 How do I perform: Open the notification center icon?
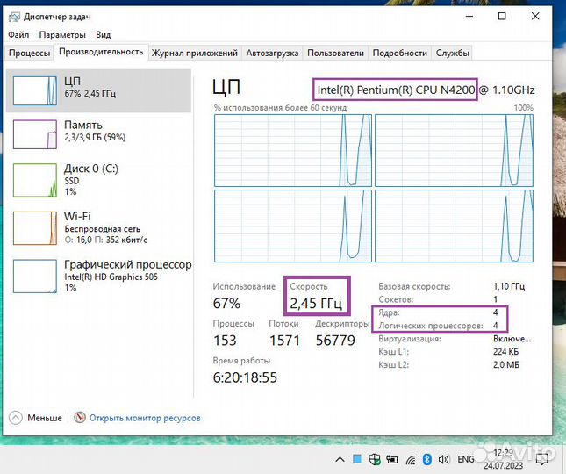[x=541, y=460]
